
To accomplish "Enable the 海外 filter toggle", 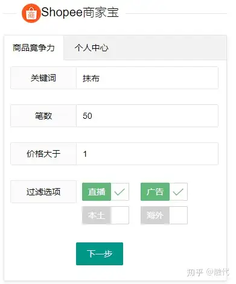I will click(x=164, y=215).
